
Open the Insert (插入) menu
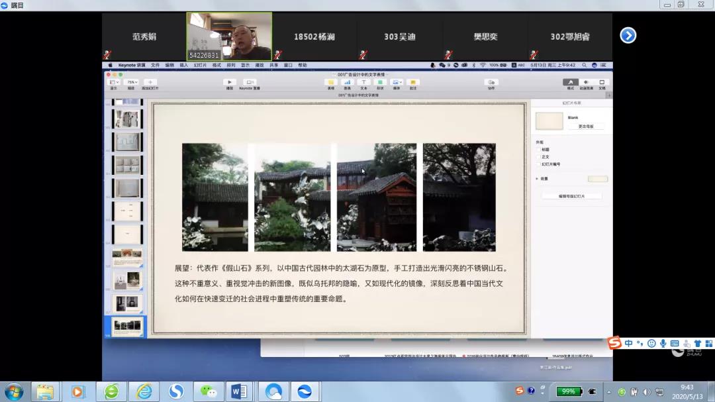184,66
